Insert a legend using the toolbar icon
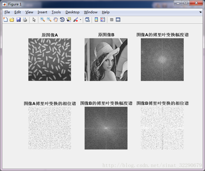The image size is (205, 171). (103, 20)
